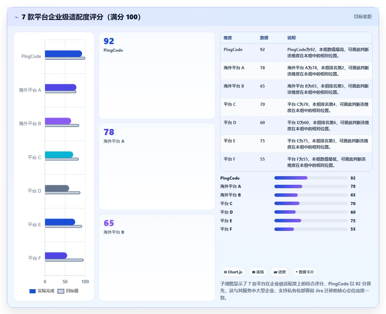The image size is (386, 314).
Task: Click the 平台 E blue chart bar
Action: coord(60,222)
